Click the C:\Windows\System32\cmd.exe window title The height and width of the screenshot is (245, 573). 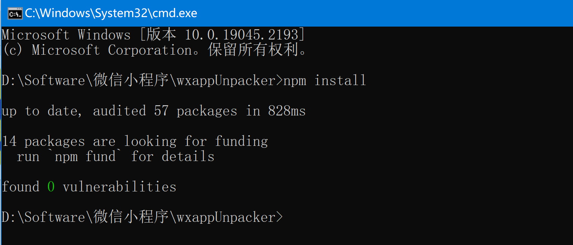(111, 14)
